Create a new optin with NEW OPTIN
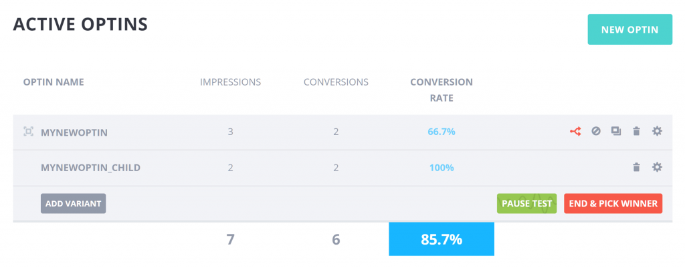This screenshot has width=685, height=268. 630,29
